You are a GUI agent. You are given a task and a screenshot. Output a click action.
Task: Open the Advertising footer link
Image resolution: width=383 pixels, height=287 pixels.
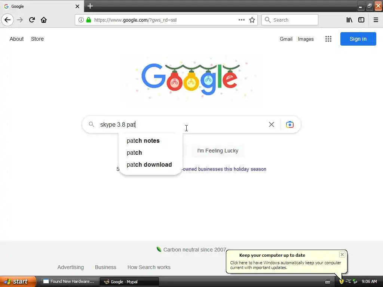[71, 267]
